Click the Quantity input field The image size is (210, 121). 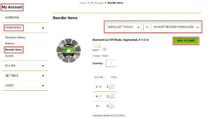click(x=111, y=63)
